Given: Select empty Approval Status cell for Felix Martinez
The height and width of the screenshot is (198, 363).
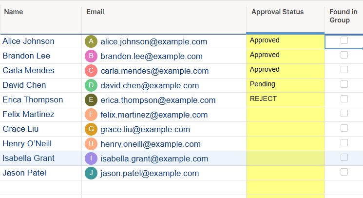Looking at the screenshot, I should 285,115.
